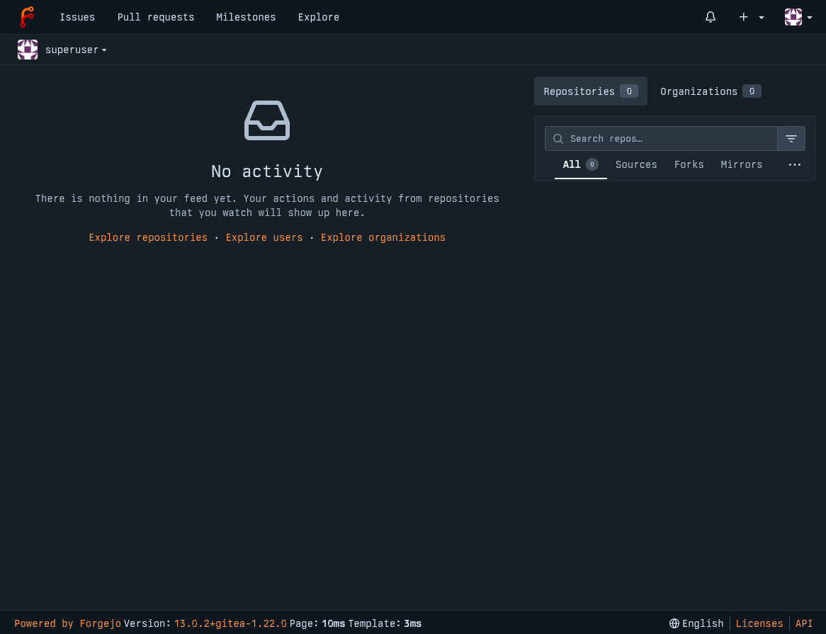Show more repo filter tabs ellipsis
This screenshot has height=634, width=826.
click(x=795, y=164)
